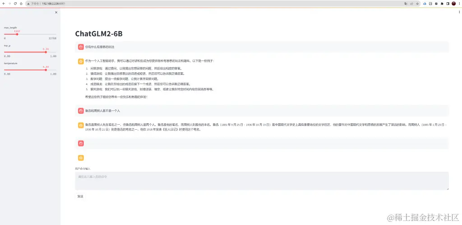
Task: Click the bot avatar beside 作为一个人工智能助手
Action: pyautogui.click(x=81, y=61)
